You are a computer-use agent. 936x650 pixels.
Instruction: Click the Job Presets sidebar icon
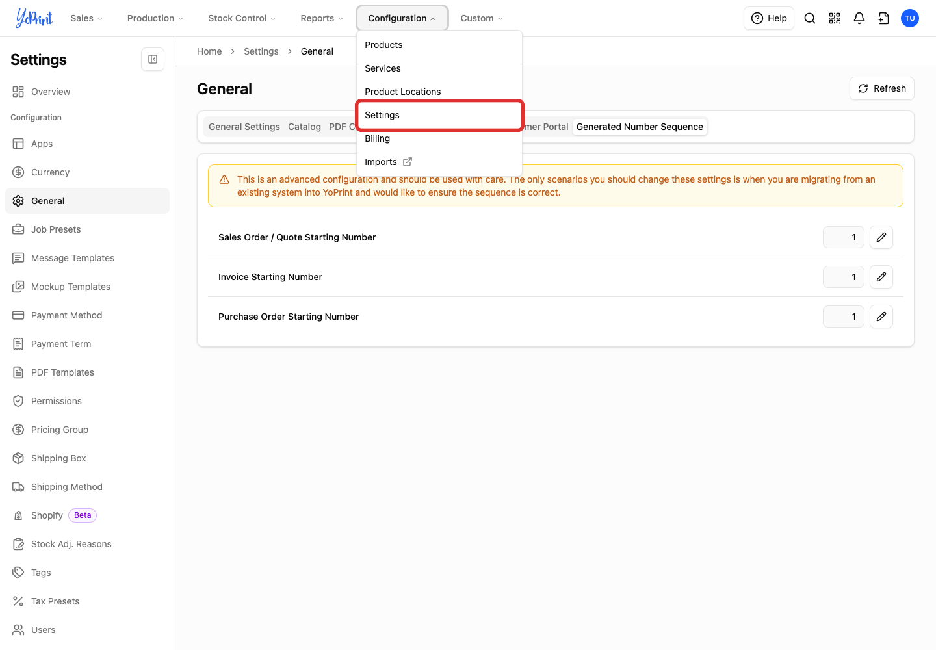click(x=18, y=229)
